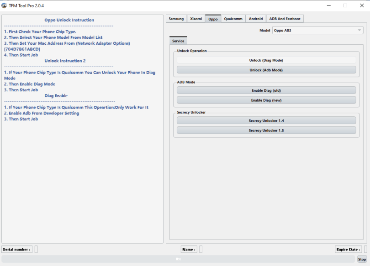The width and height of the screenshot is (370, 266).
Task: Click Enable Diag (new) button
Action: pos(266,100)
